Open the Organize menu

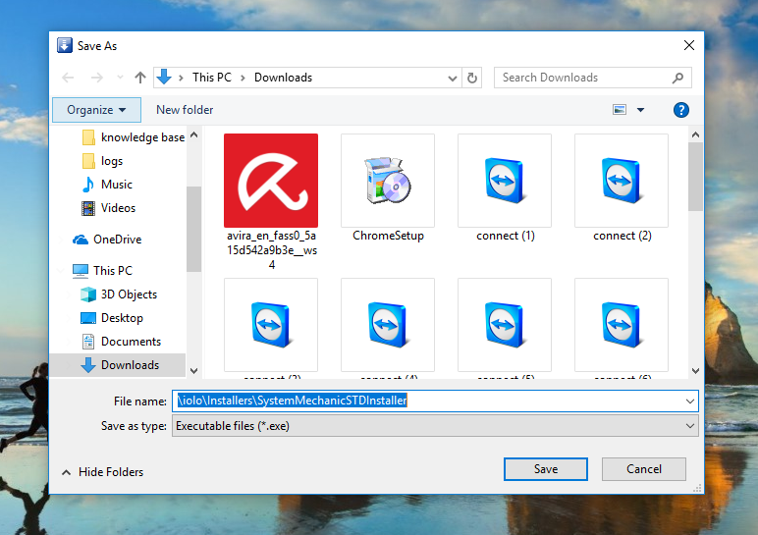pos(96,110)
